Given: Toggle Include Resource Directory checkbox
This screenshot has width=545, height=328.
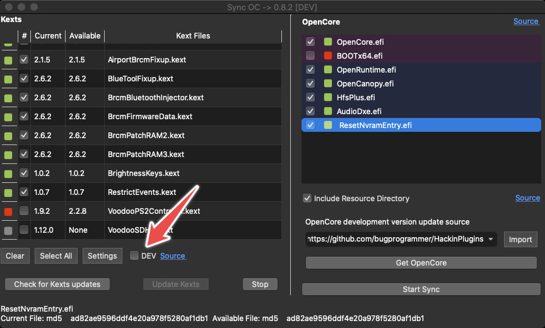Looking at the screenshot, I should coord(307,199).
